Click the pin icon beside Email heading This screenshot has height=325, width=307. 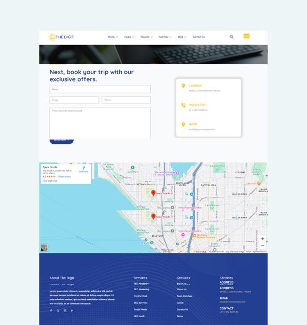point(183,124)
